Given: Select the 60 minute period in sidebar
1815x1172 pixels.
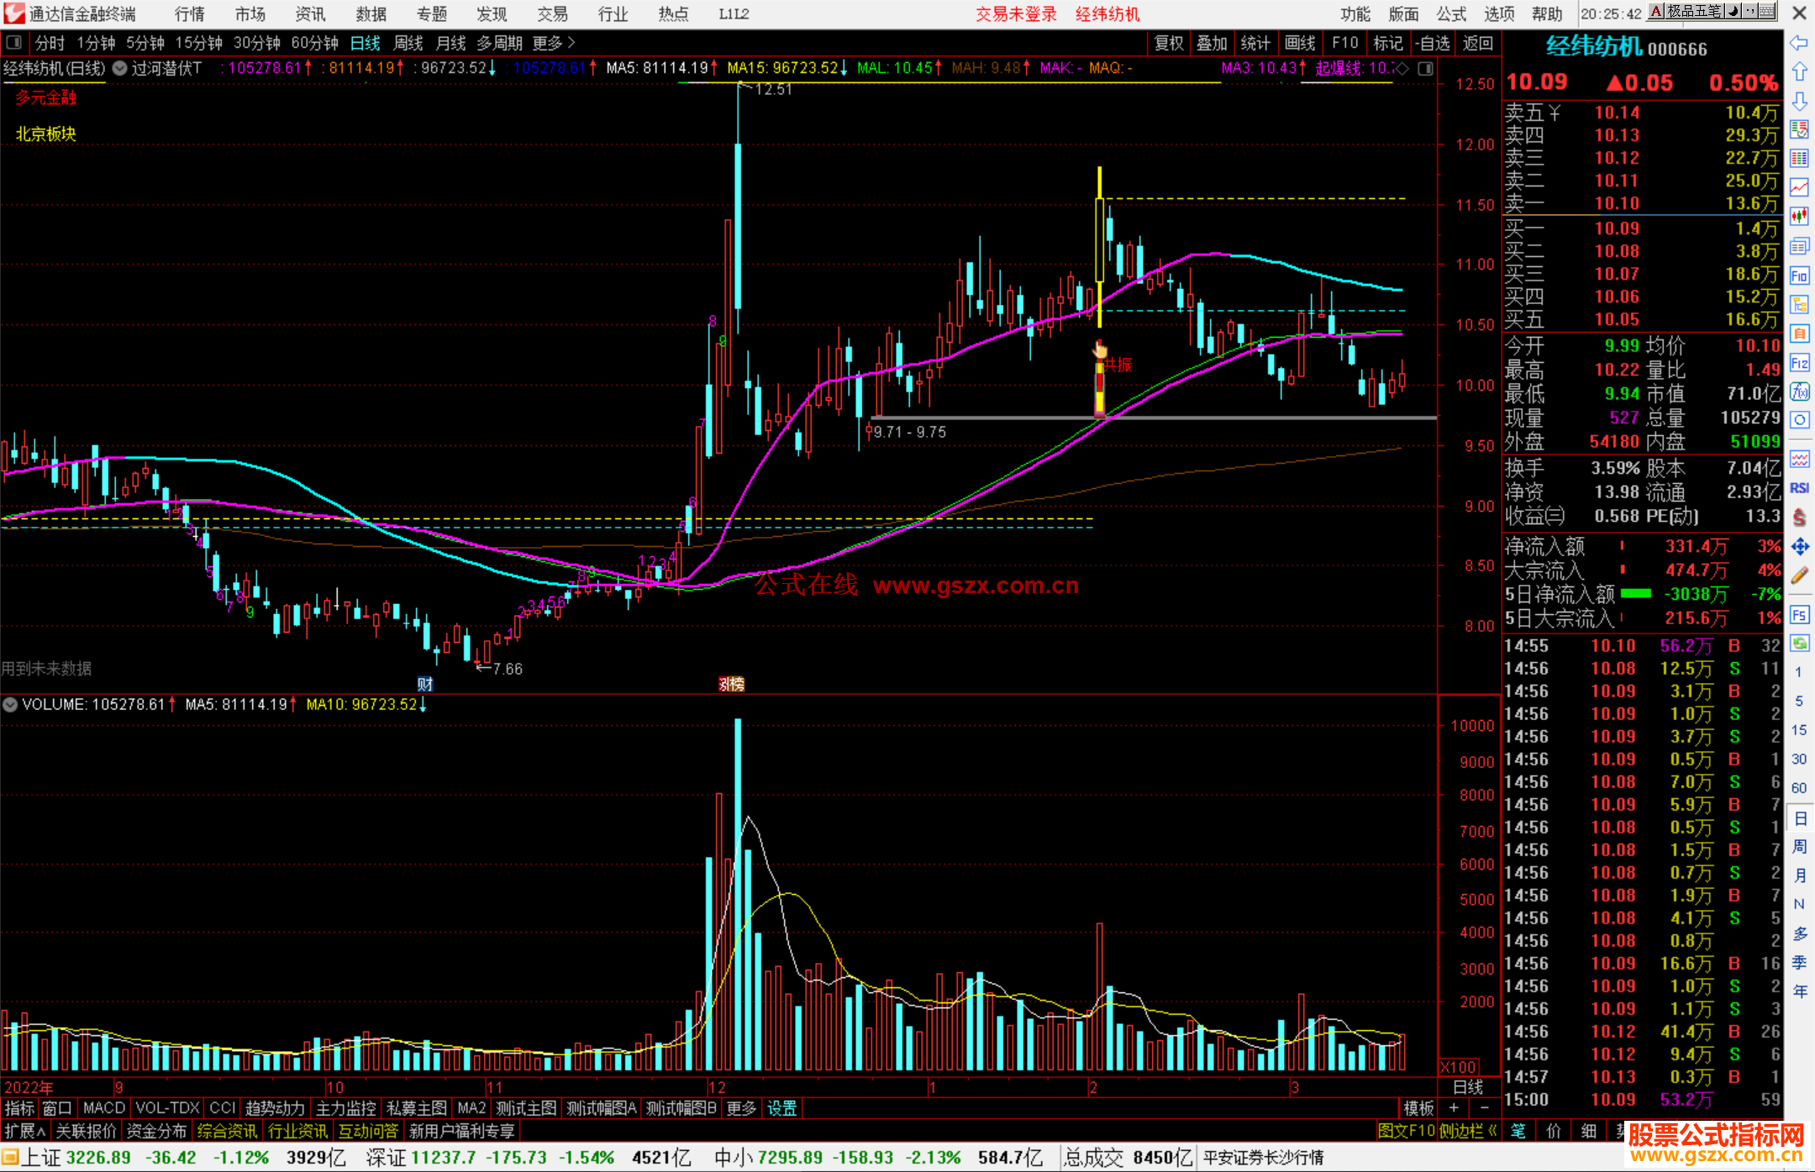Looking at the screenshot, I should coord(1799,788).
